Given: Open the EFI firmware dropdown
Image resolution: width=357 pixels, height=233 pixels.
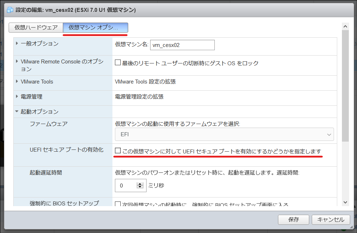Looking at the screenshot, I should tap(224, 134).
